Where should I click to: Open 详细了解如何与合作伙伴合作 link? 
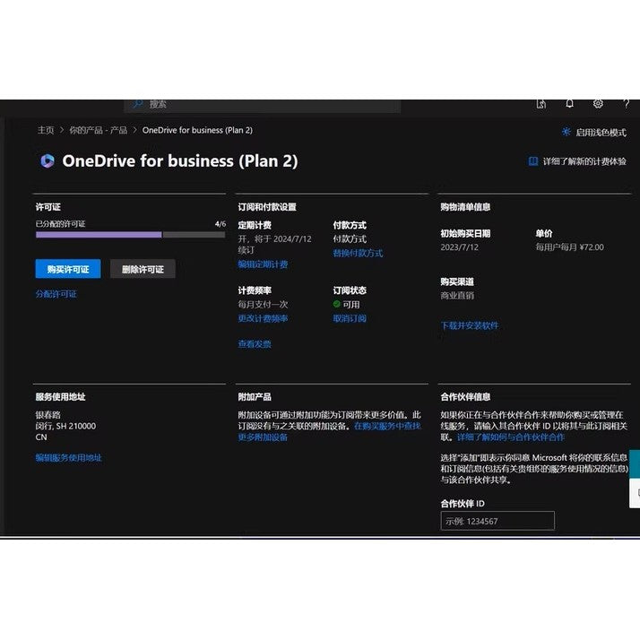[511, 437]
